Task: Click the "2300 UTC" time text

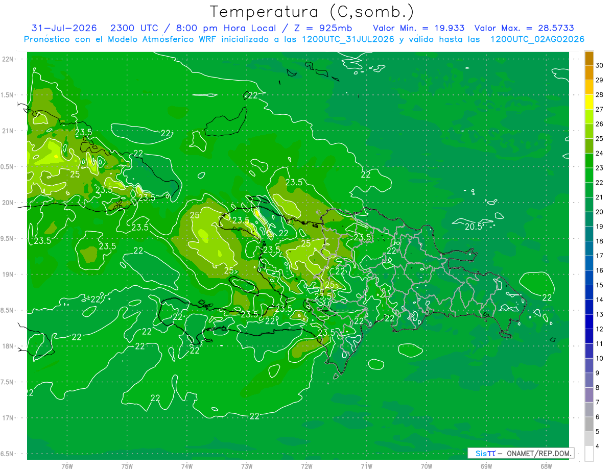Action: pos(133,28)
